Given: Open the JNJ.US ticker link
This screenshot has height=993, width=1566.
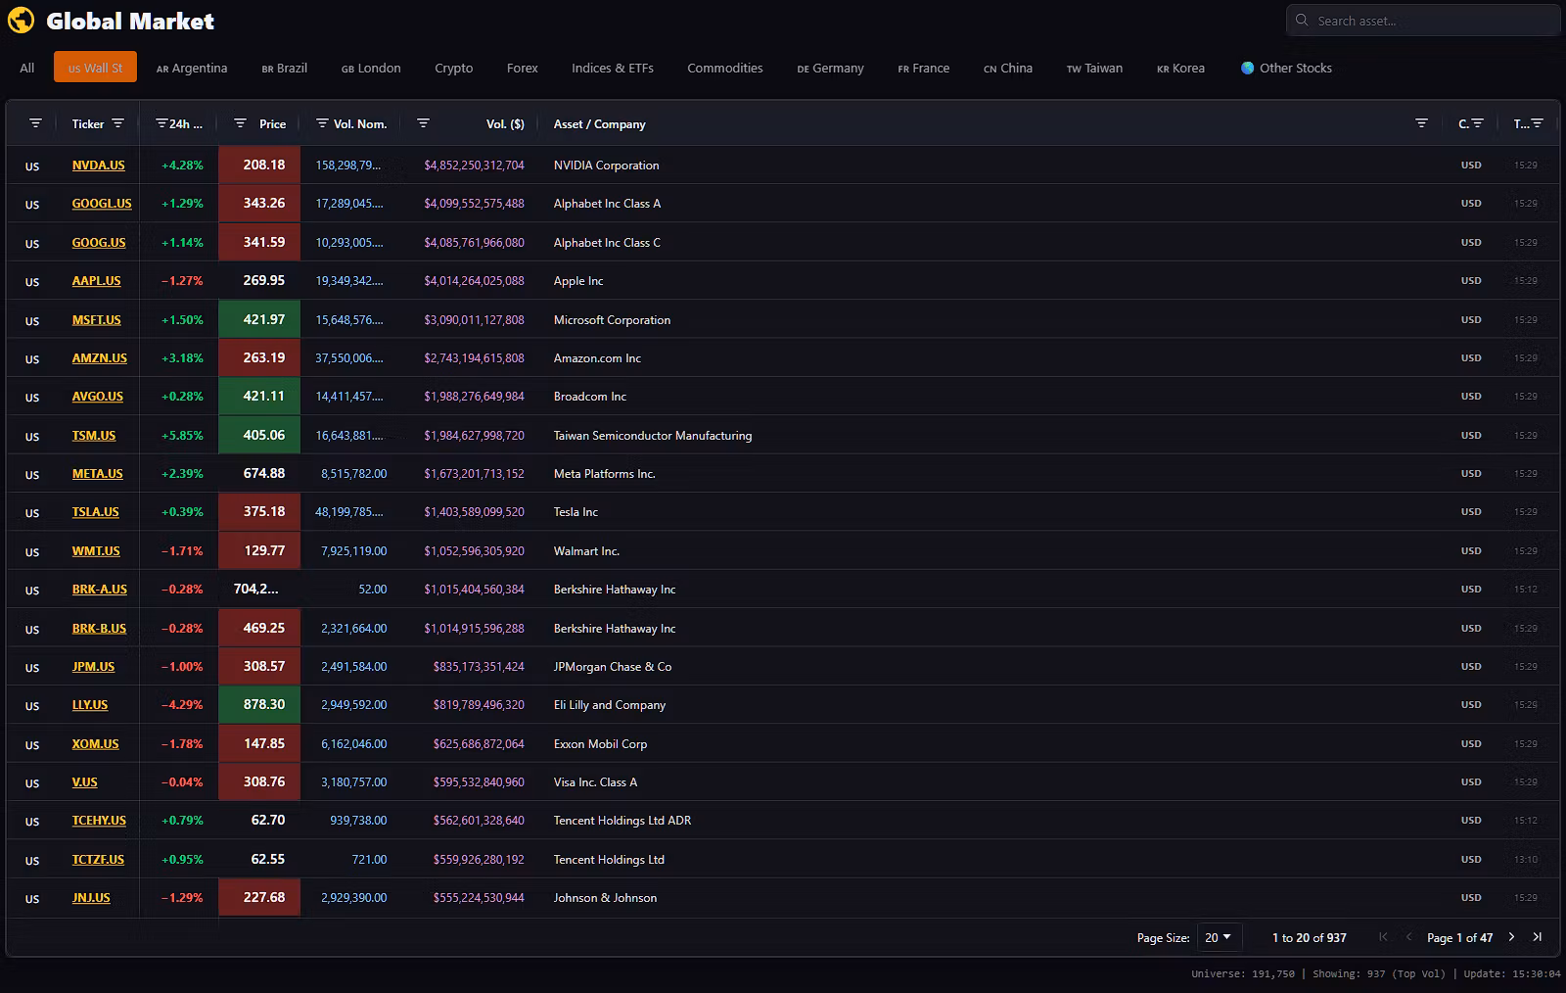Looking at the screenshot, I should (x=91, y=898).
